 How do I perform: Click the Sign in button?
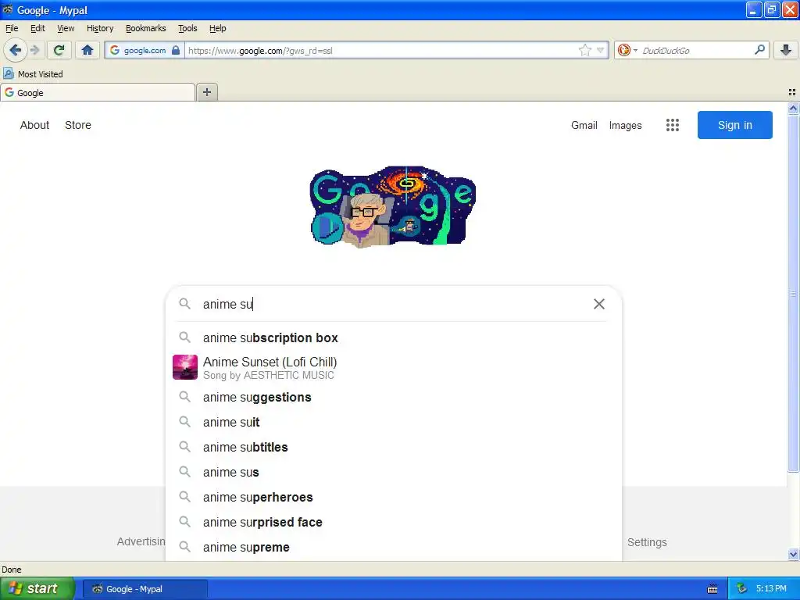[x=734, y=125]
